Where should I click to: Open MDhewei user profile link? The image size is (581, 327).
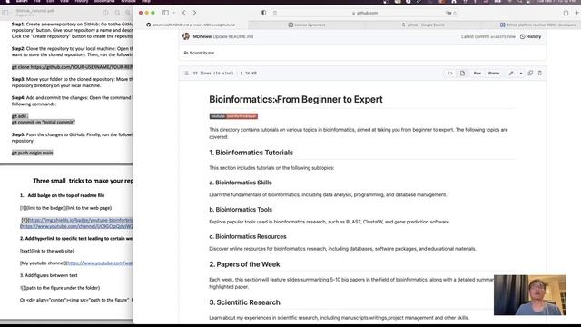(x=202, y=36)
